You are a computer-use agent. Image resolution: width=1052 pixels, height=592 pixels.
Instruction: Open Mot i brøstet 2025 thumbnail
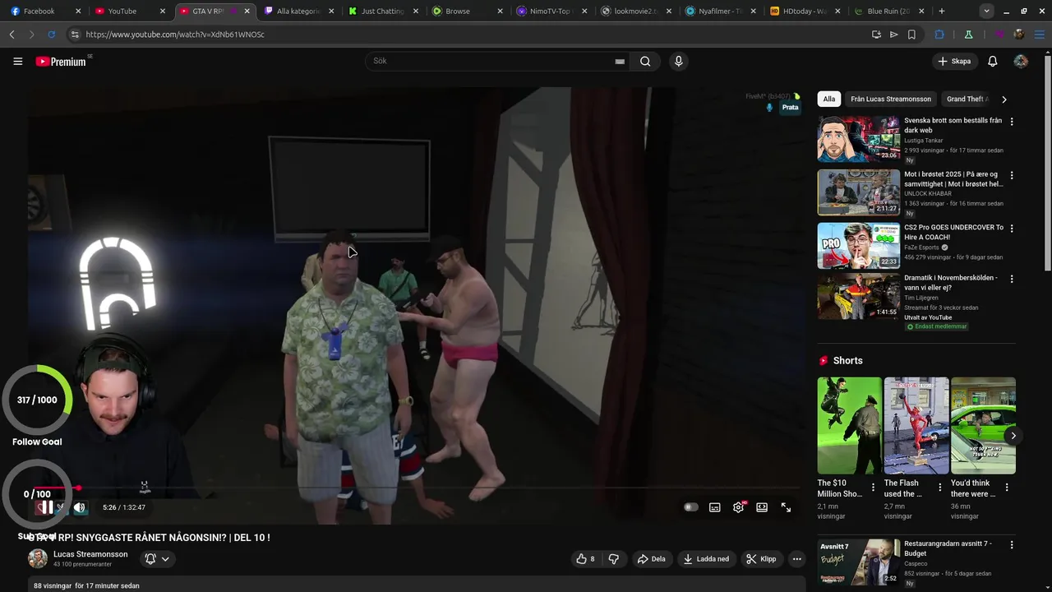[859, 192]
